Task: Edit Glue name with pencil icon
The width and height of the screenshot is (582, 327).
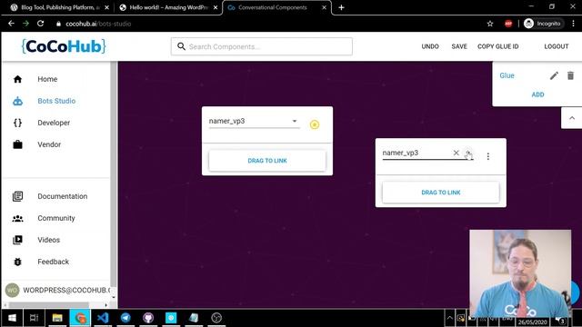Action: (554, 75)
